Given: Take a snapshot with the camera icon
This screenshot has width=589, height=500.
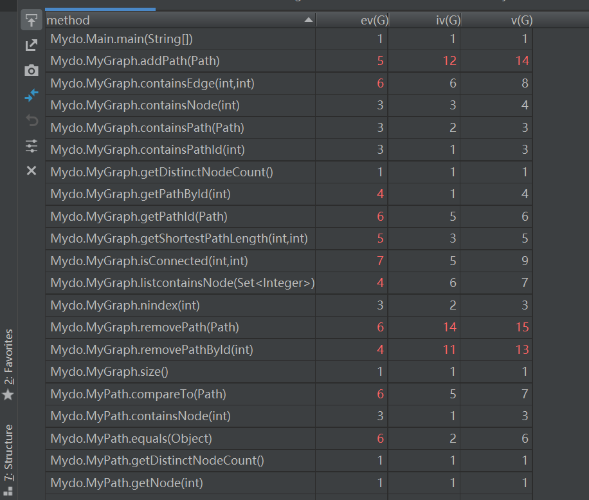Looking at the screenshot, I should pyautogui.click(x=31, y=70).
